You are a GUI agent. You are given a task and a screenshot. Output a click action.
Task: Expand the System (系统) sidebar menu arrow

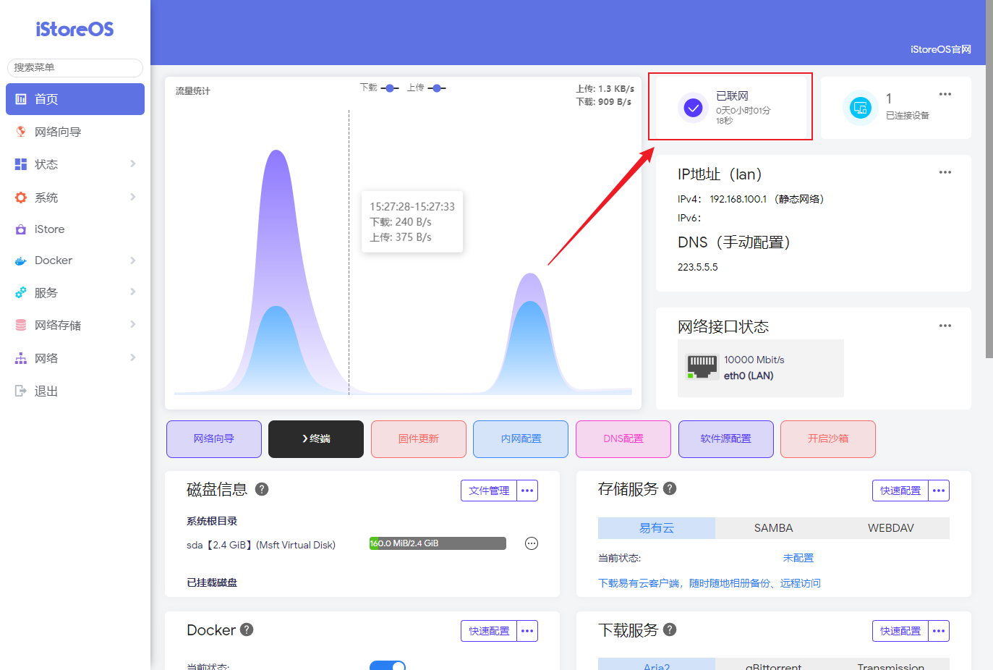(133, 197)
